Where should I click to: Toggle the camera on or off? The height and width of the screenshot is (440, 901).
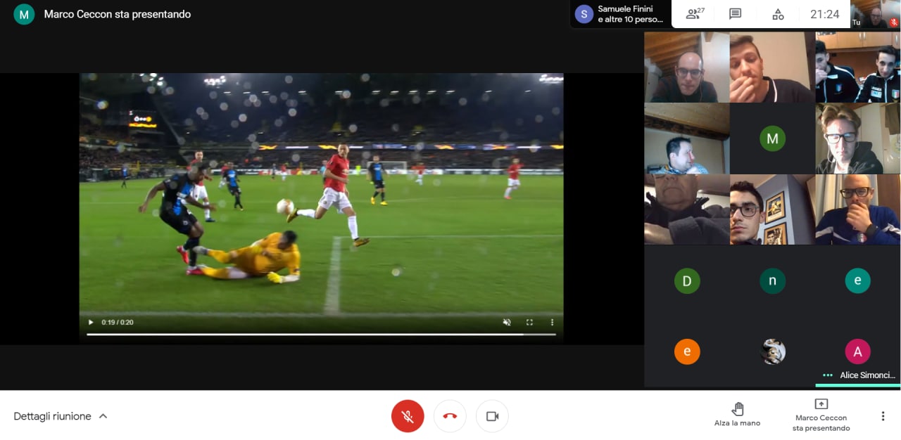point(492,416)
